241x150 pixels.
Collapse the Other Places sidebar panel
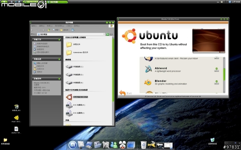coord(59,59)
